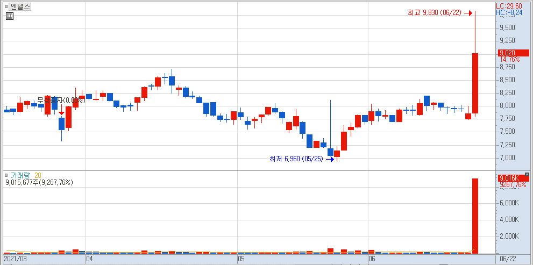The height and width of the screenshot is (265, 533).
Task: Click the 04 month date axis label
Action: 90,259
